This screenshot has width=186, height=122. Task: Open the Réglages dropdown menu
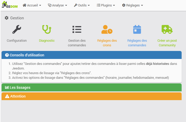132,5
